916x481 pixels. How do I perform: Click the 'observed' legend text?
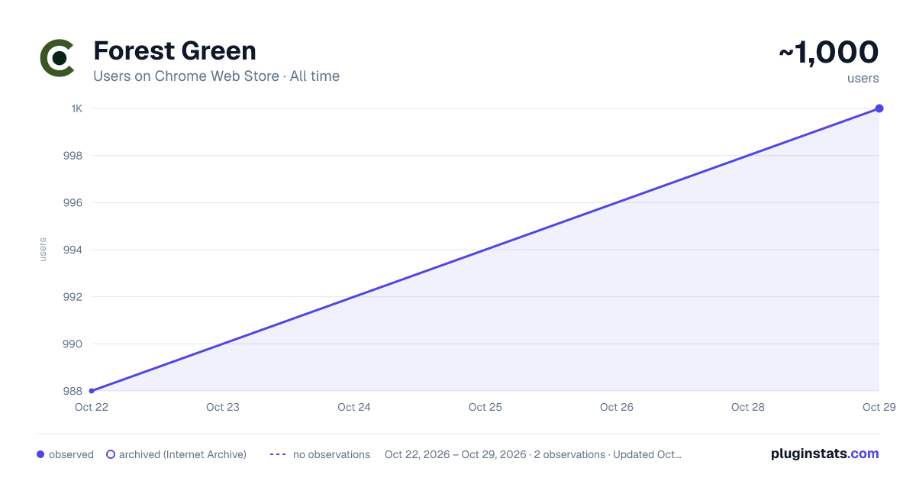(71, 454)
